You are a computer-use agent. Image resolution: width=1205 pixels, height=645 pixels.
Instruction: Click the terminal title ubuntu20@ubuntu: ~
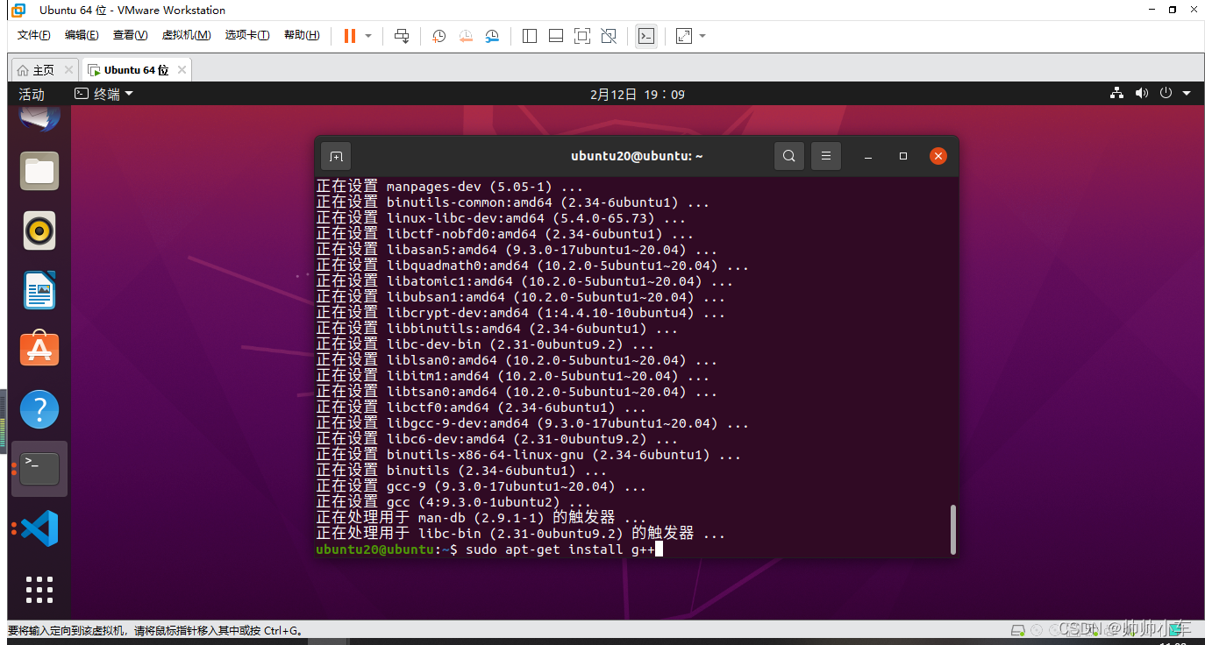[637, 156]
